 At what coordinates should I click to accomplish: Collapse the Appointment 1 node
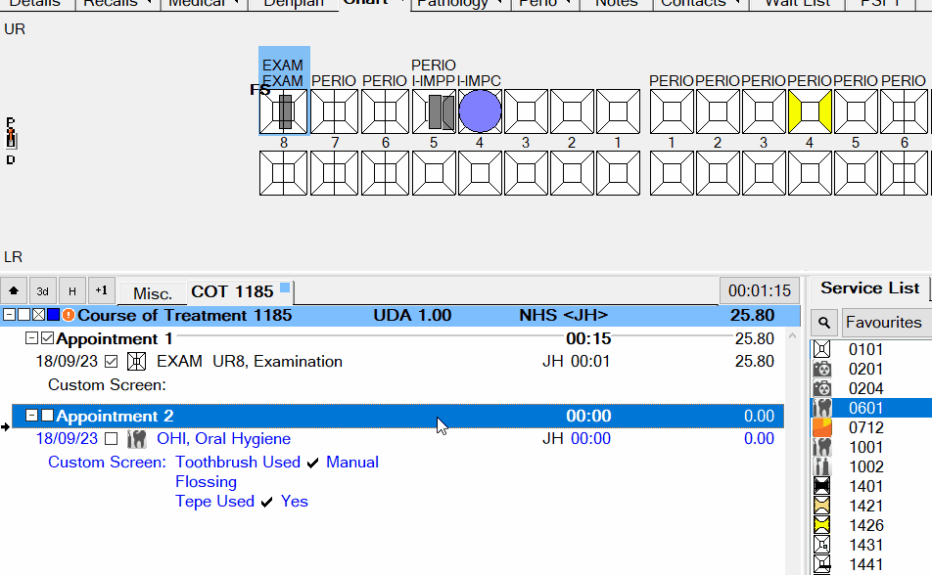[x=32, y=338]
